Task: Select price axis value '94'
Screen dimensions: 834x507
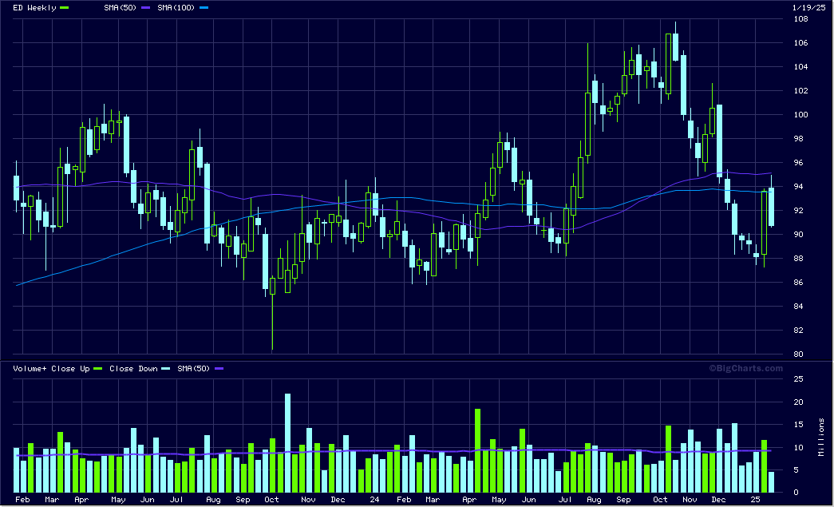Action: (x=798, y=187)
